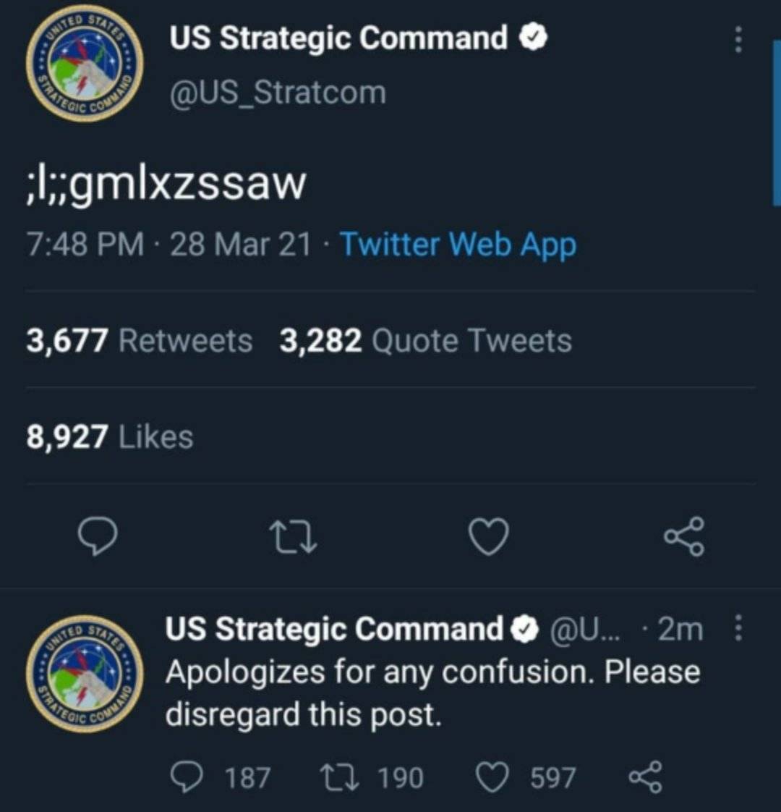The height and width of the screenshot is (812, 781).
Task: Retweet the apology reply tweet
Action: pos(372,778)
